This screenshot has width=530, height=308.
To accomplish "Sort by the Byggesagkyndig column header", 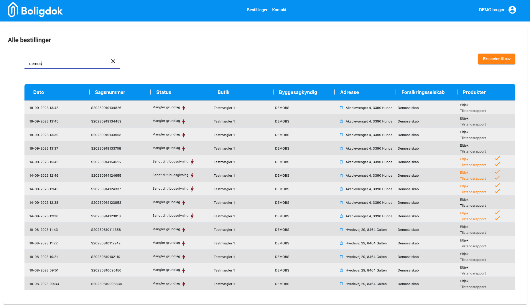I will click(298, 92).
